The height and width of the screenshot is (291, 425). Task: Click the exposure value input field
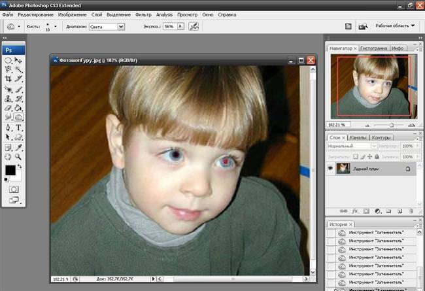coord(170,26)
